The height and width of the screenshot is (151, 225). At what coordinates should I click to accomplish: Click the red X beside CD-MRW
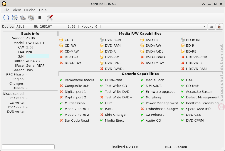click(61, 51)
